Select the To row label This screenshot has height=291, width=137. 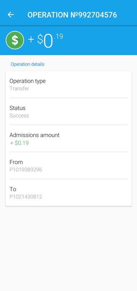[x=13, y=189]
